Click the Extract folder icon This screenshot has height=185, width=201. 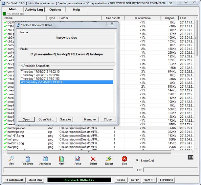[109, 159]
